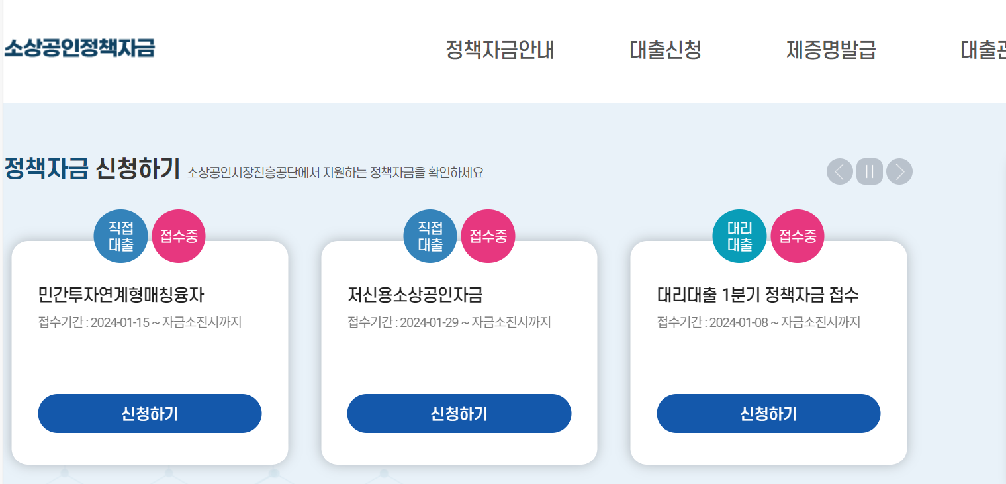Open the 정책자금안내 menu
Viewport: 1006px width, 484px height.
[500, 50]
